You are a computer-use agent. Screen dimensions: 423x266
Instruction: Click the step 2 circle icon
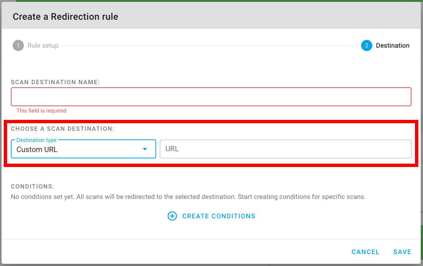pyautogui.click(x=366, y=45)
